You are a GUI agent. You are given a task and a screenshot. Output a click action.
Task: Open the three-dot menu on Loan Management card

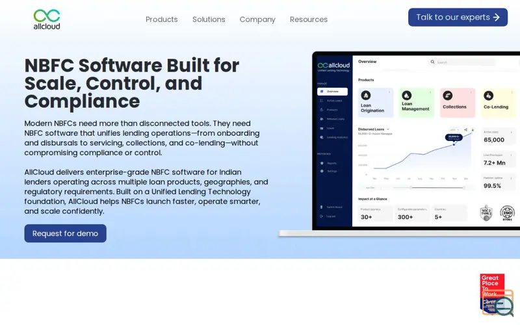(x=430, y=92)
